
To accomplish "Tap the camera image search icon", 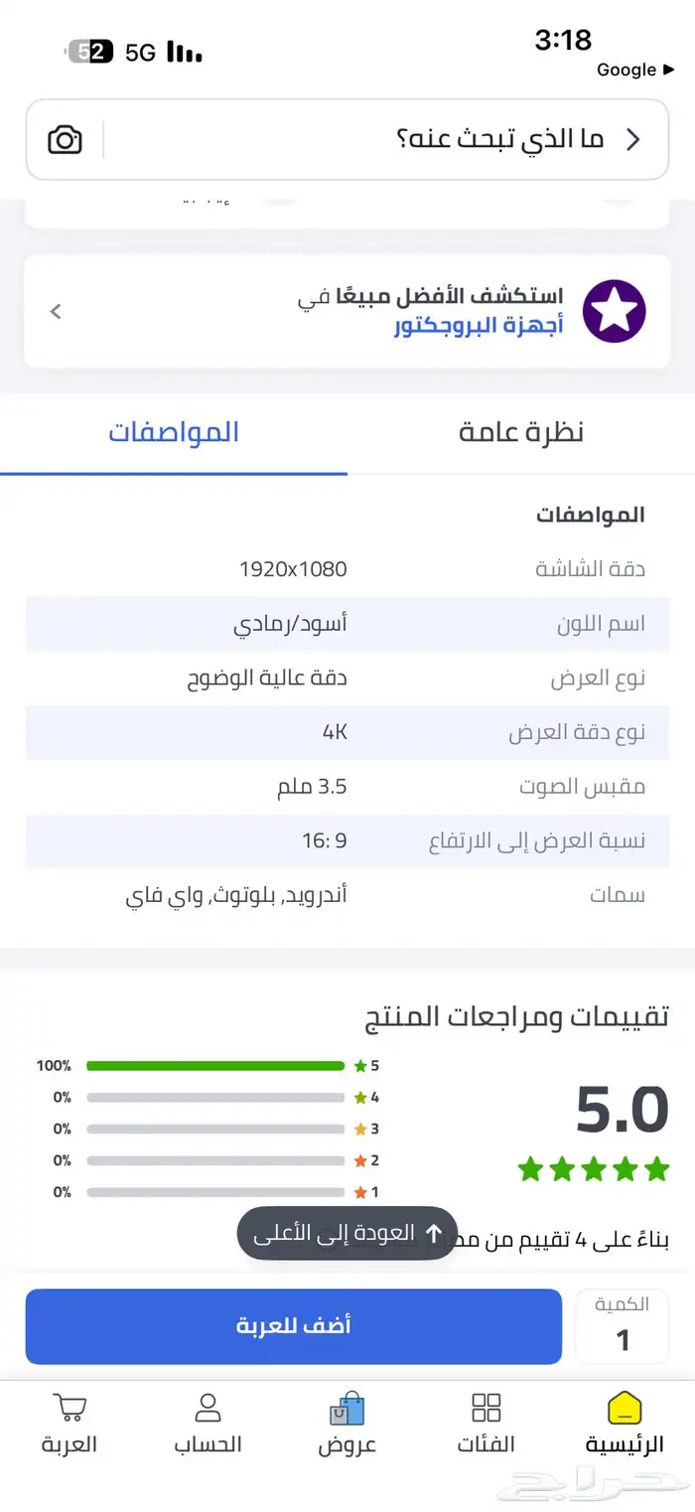I will (x=66, y=140).
